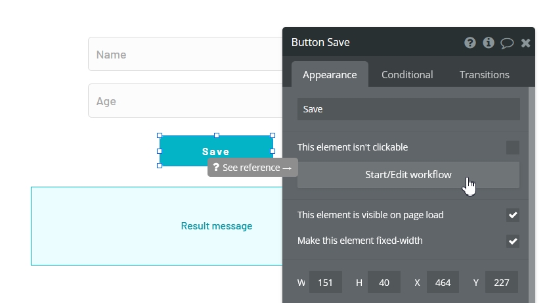The height and width of the screenshot is (303, 547).
Task: Uncheck 'visible on page load' checkbox
Action: [x=512, y=215]
